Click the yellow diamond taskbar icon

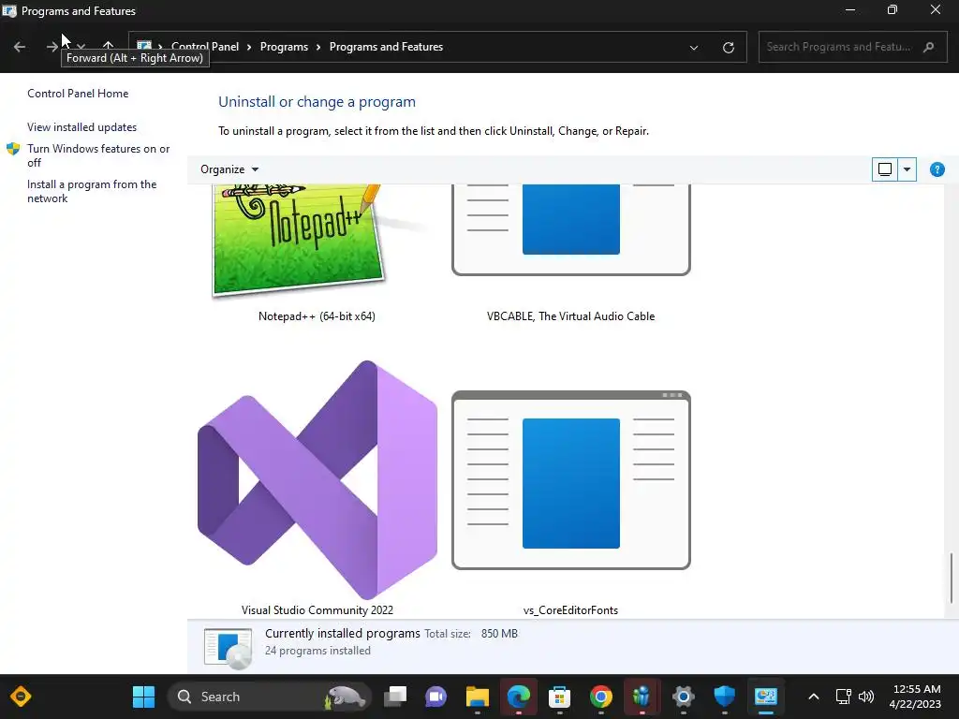point(21,697)
